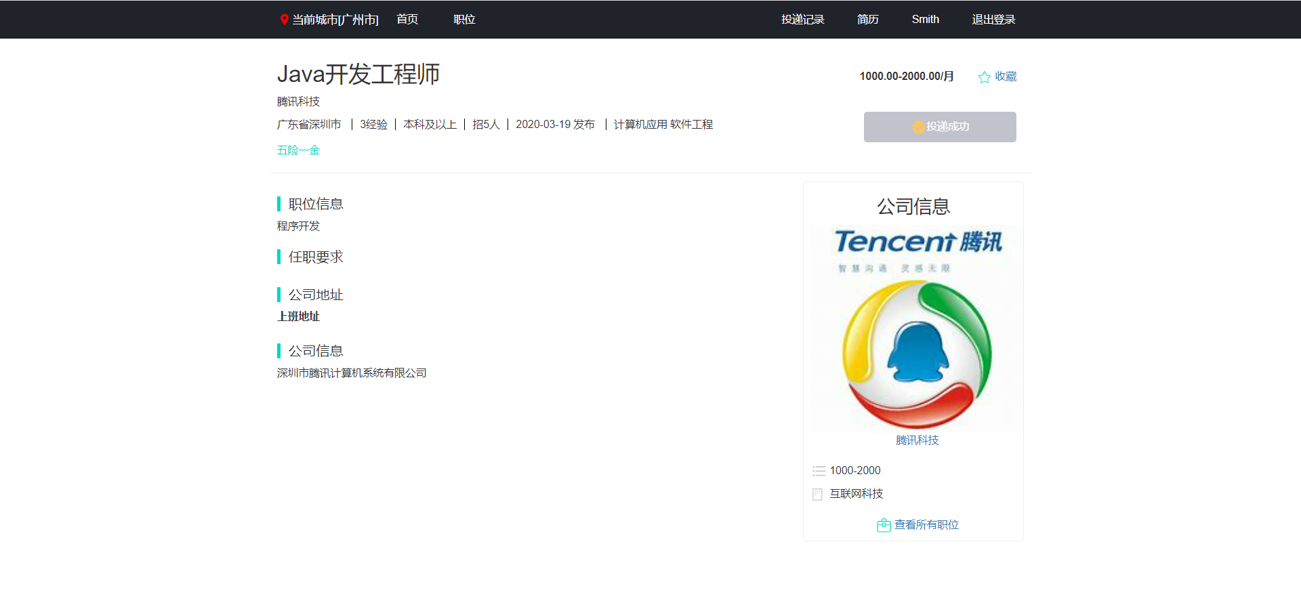Open the 腾讯科技 company link under logo

coord(917,440)
